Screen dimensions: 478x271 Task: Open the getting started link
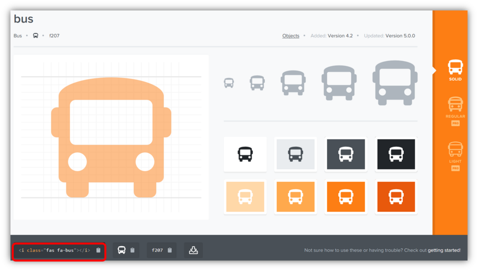click(x=444, y=250)
